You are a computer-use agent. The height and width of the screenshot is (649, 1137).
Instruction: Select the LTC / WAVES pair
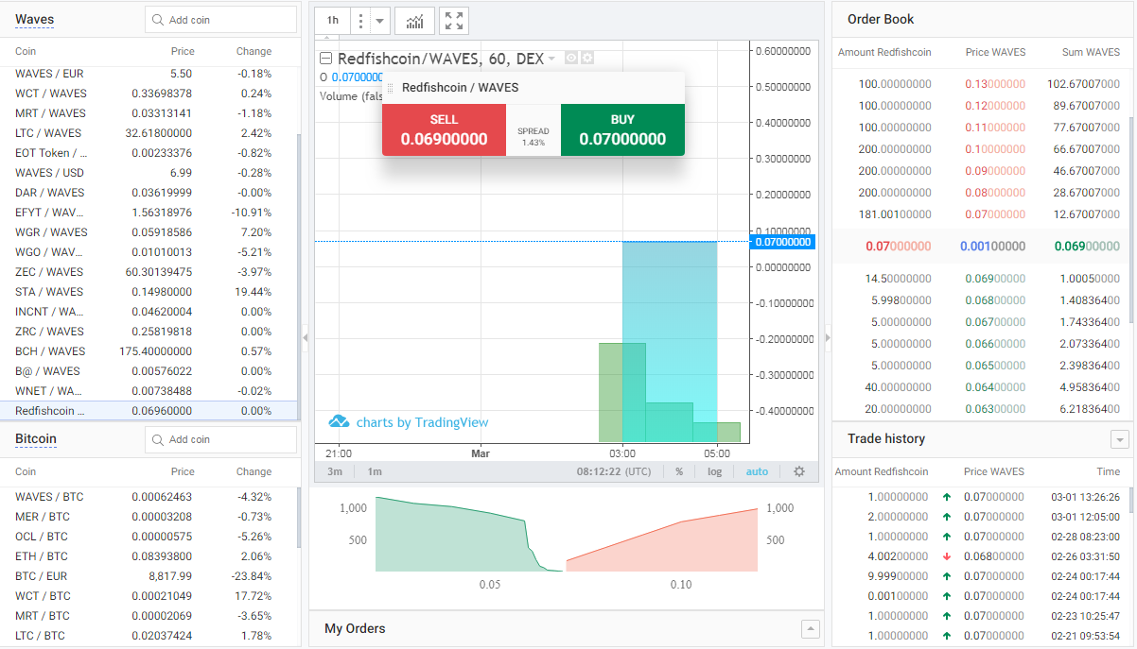(149, 133)
